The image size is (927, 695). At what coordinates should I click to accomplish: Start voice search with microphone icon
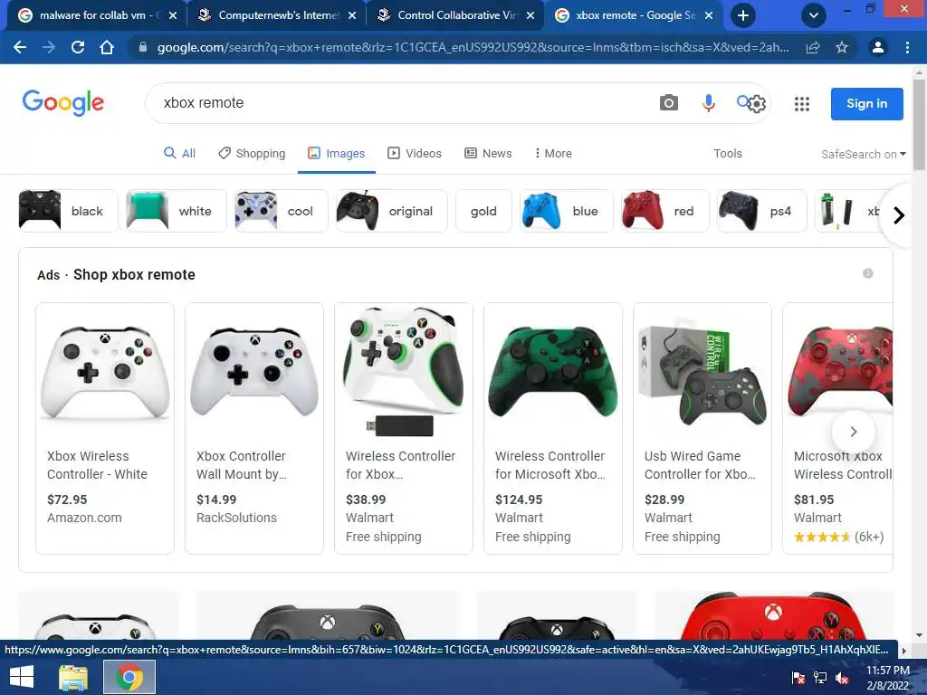click(x=708, y=103)
